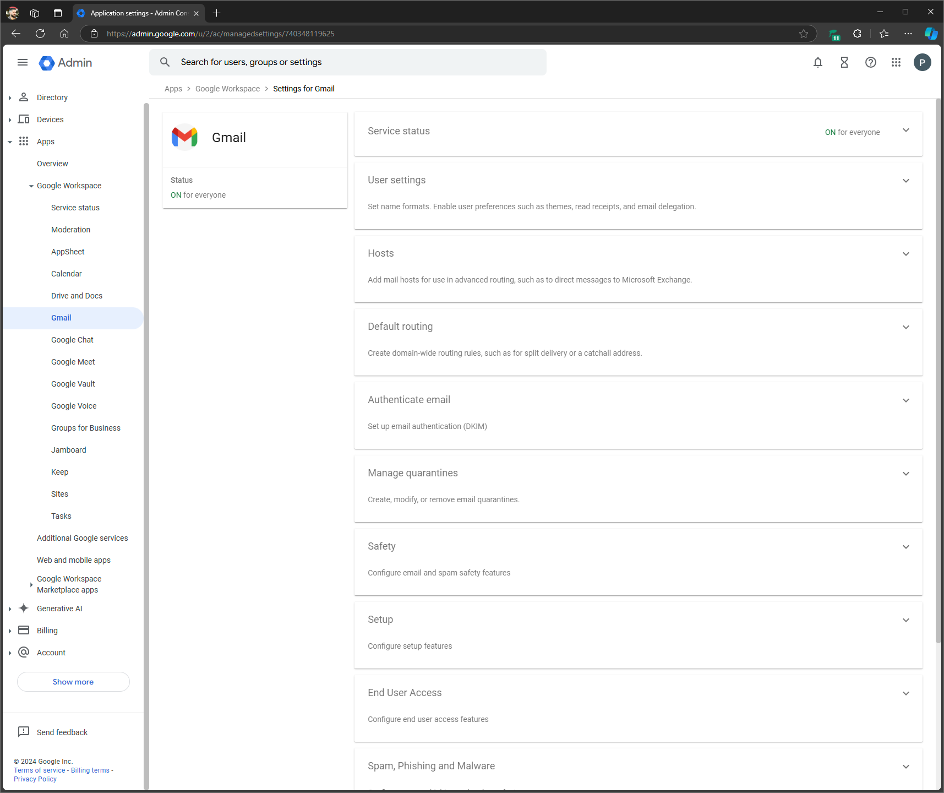Open browser favorites list icon
The image size is (944, 793).
(884, 34)
